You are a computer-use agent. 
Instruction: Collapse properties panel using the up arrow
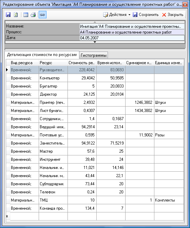click(95, 22)
